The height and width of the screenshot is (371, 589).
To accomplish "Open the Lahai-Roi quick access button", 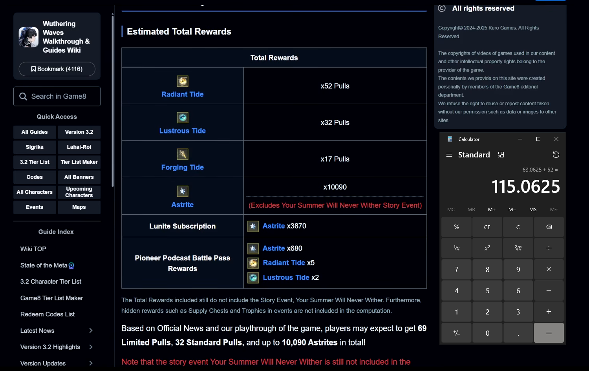I will click(79, 147).
